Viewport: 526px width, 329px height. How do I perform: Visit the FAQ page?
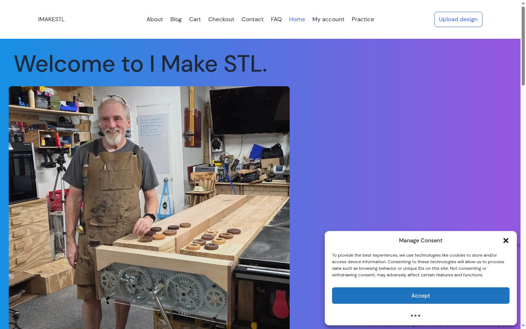click(276, 19)
